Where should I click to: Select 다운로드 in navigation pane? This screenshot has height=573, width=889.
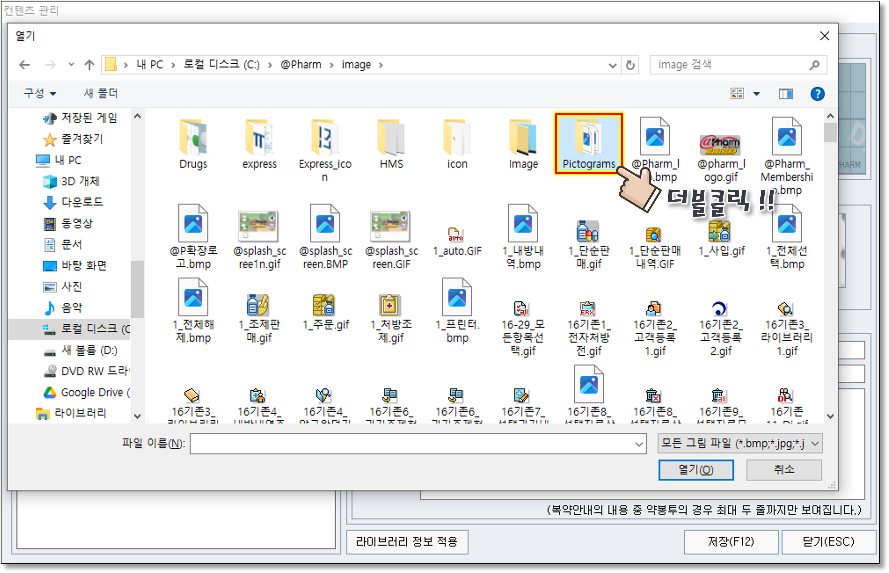pyautogui.click(x=82, y=202)
